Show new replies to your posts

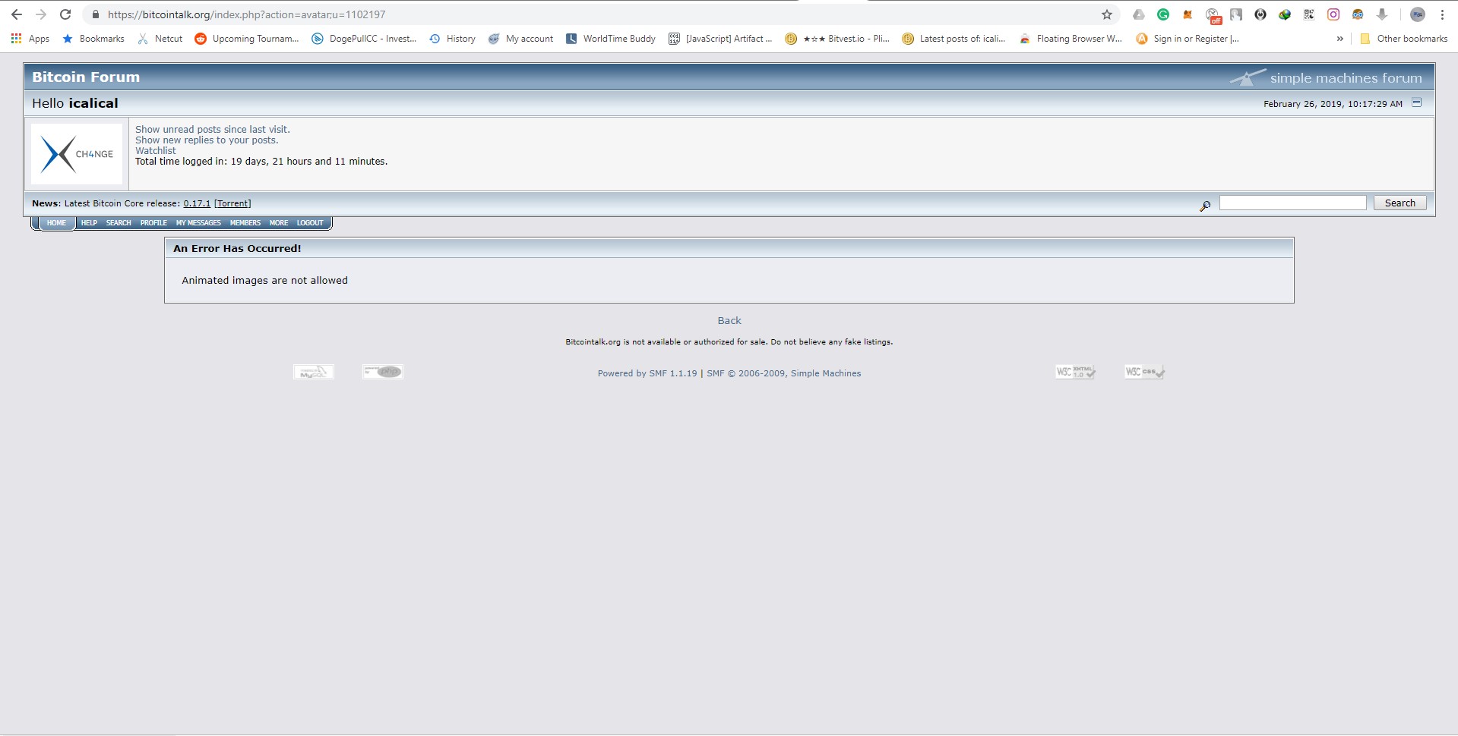[207, 140]
